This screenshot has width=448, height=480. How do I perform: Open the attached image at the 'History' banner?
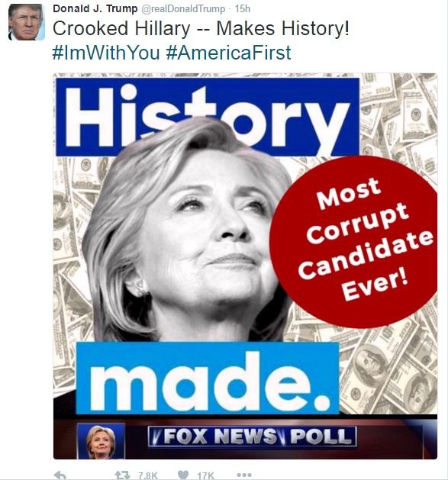[x=208, y=117]
